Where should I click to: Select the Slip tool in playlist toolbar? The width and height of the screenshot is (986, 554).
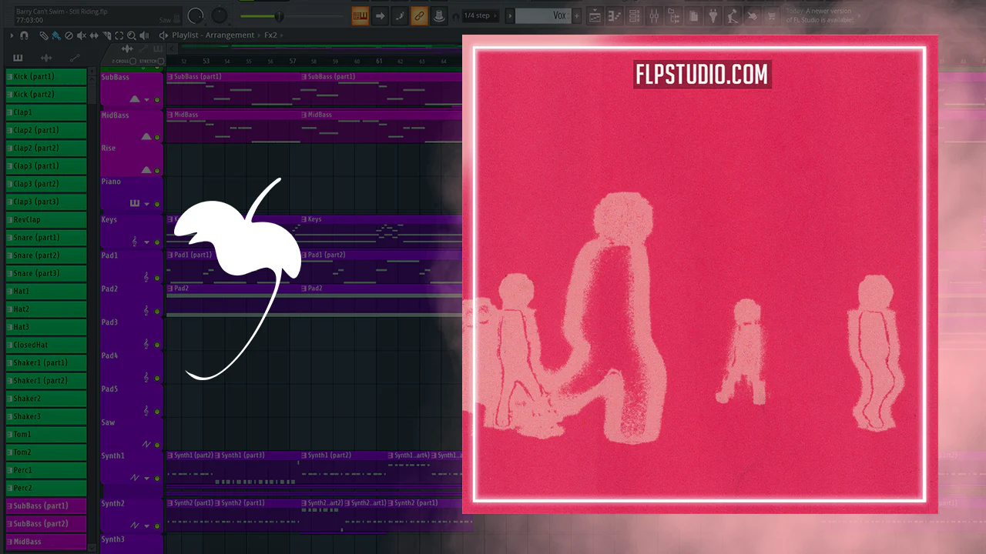pos(94,35)
